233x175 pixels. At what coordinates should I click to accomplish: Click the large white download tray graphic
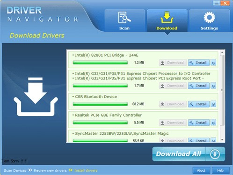[36, 97]
